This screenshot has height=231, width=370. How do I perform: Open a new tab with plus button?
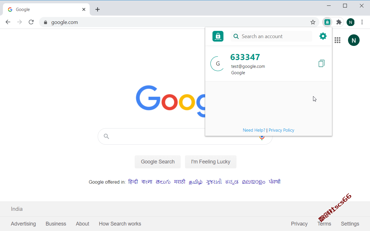click(97, 9)
